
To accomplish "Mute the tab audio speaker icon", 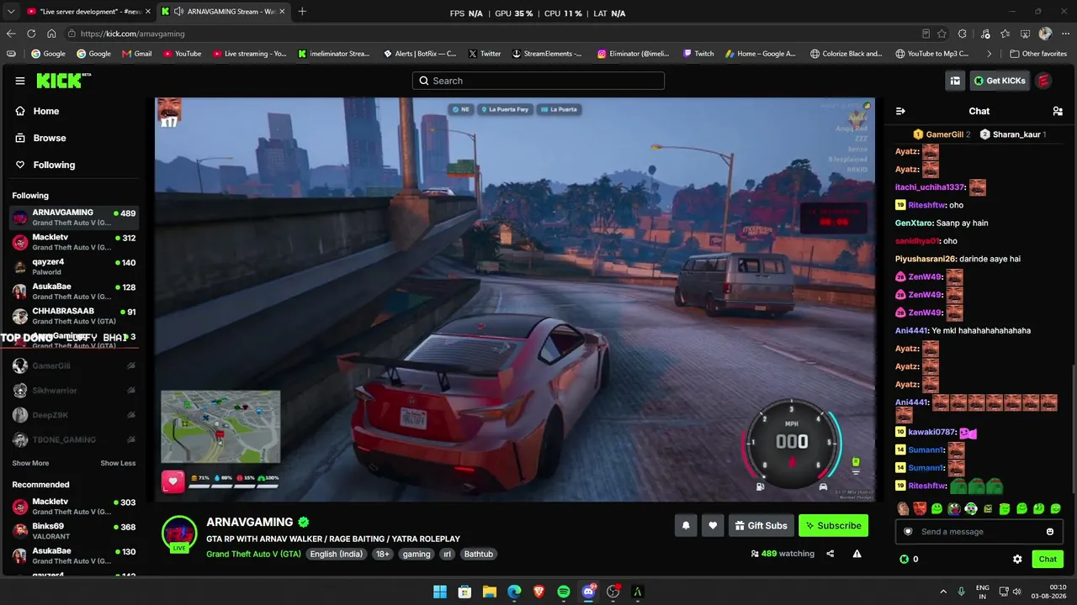I will (x=178, y=12).
